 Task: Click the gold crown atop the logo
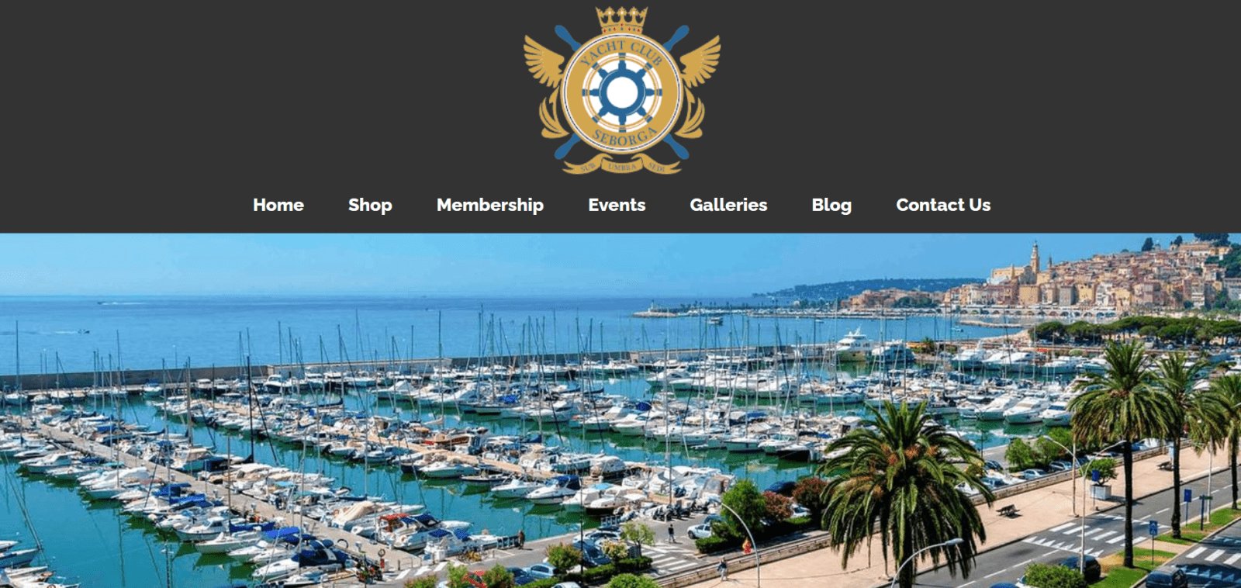coord(621,20)
